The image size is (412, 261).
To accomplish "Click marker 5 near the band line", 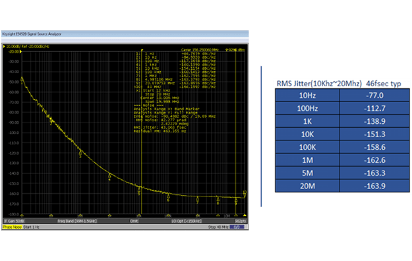I will [139, 190].
